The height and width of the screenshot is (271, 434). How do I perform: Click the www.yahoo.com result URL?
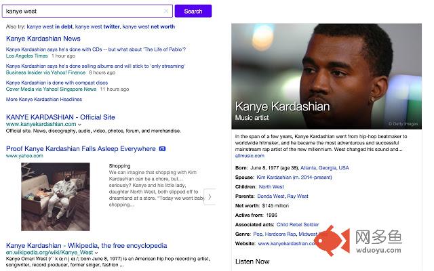pos(24,156)
